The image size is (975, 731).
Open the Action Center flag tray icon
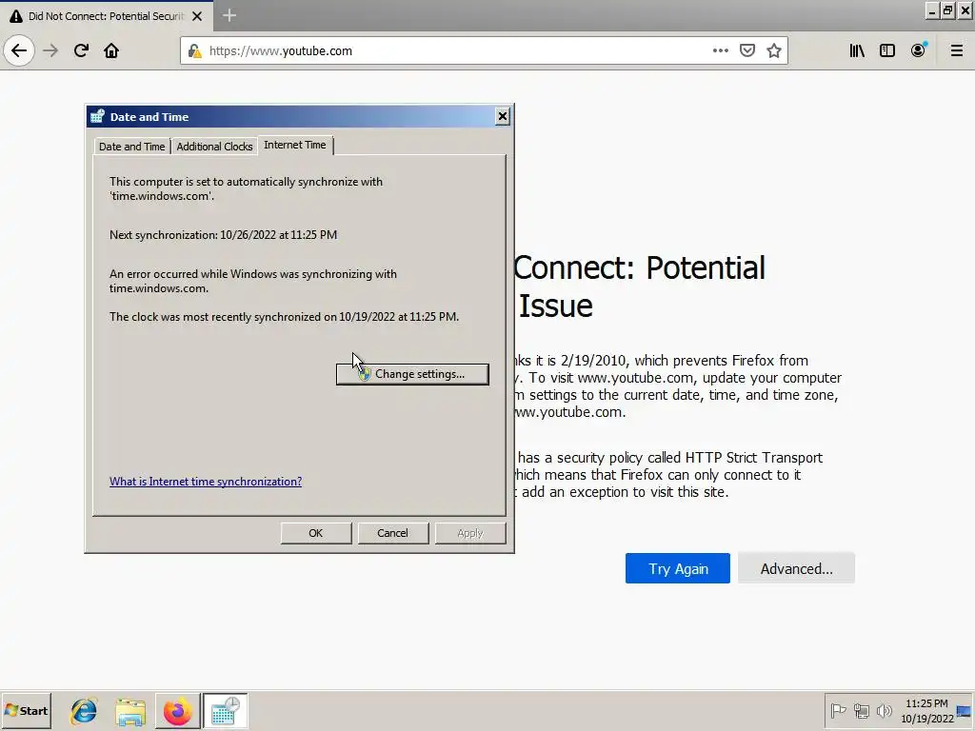[x=838, y=710]
